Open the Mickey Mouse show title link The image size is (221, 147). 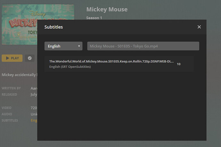click(x=107, y=9)
